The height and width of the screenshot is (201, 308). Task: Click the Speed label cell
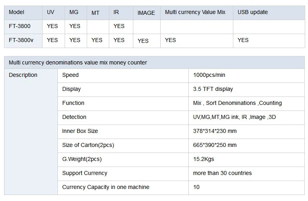click(x=123, y=75)
